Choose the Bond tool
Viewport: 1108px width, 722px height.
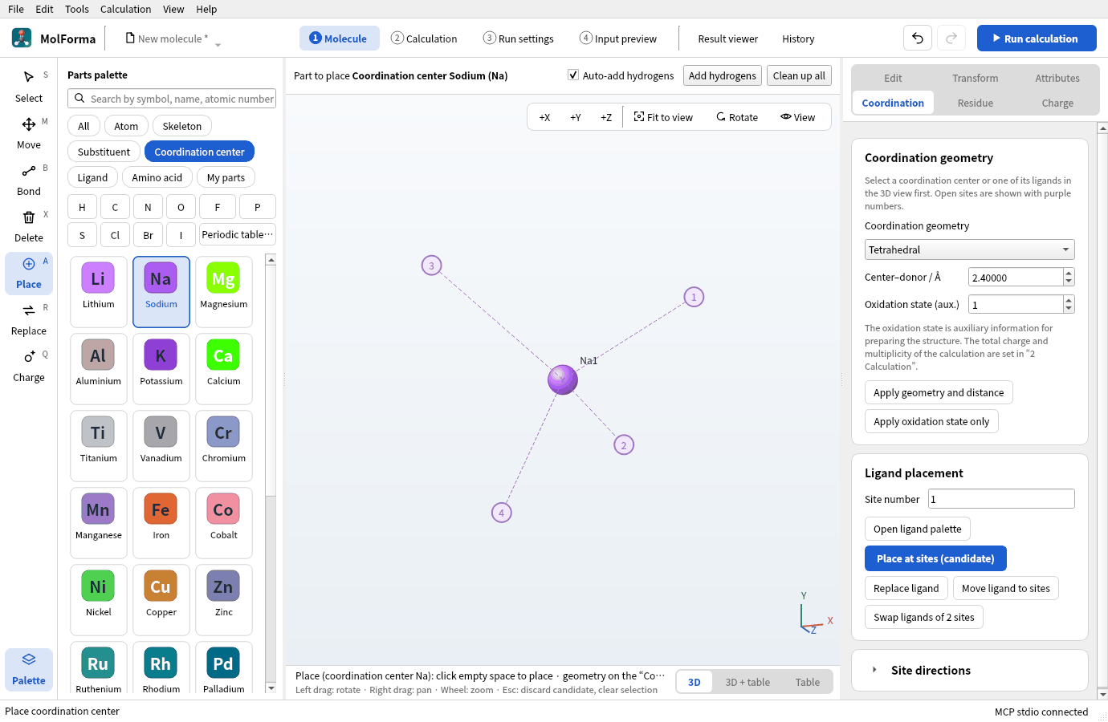click(29, 180)
